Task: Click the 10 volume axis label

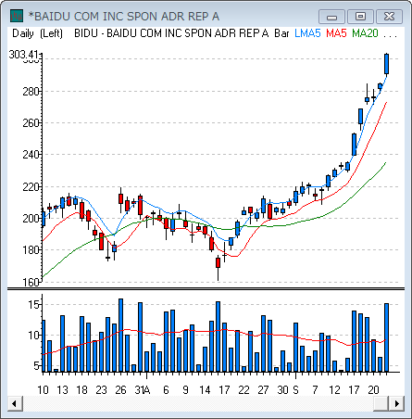Action: click(x=34, y=335)
